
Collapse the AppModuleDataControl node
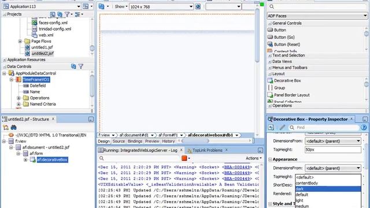4,73
